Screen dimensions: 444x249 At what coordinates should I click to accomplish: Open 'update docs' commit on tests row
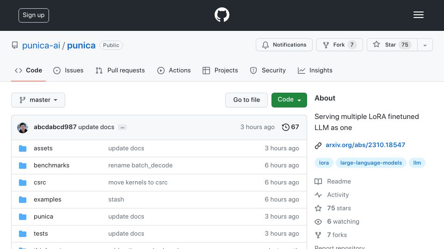pos(126,233)
